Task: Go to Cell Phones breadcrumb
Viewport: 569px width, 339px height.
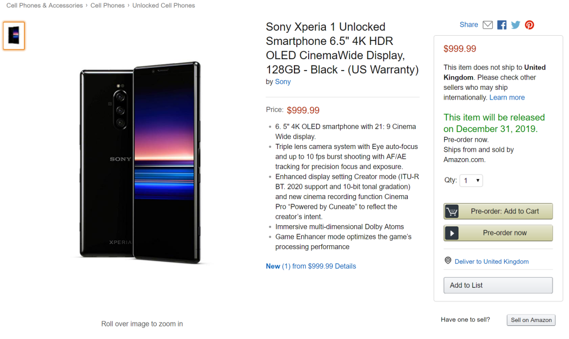Action: coord(108,6)
